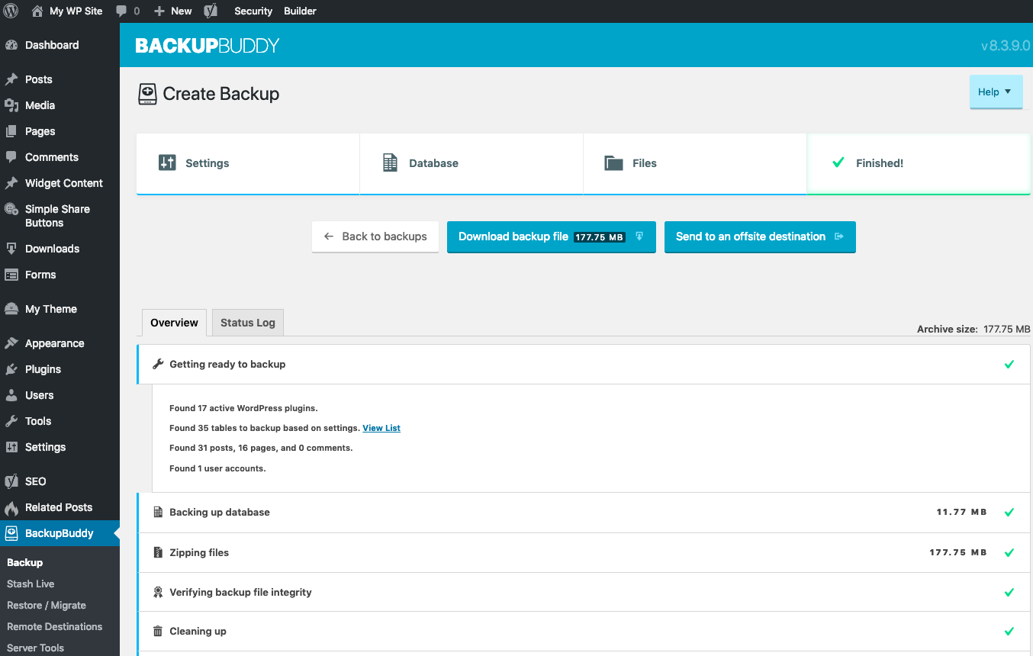
Task: Open the New content menu
Action: point(173,11)
